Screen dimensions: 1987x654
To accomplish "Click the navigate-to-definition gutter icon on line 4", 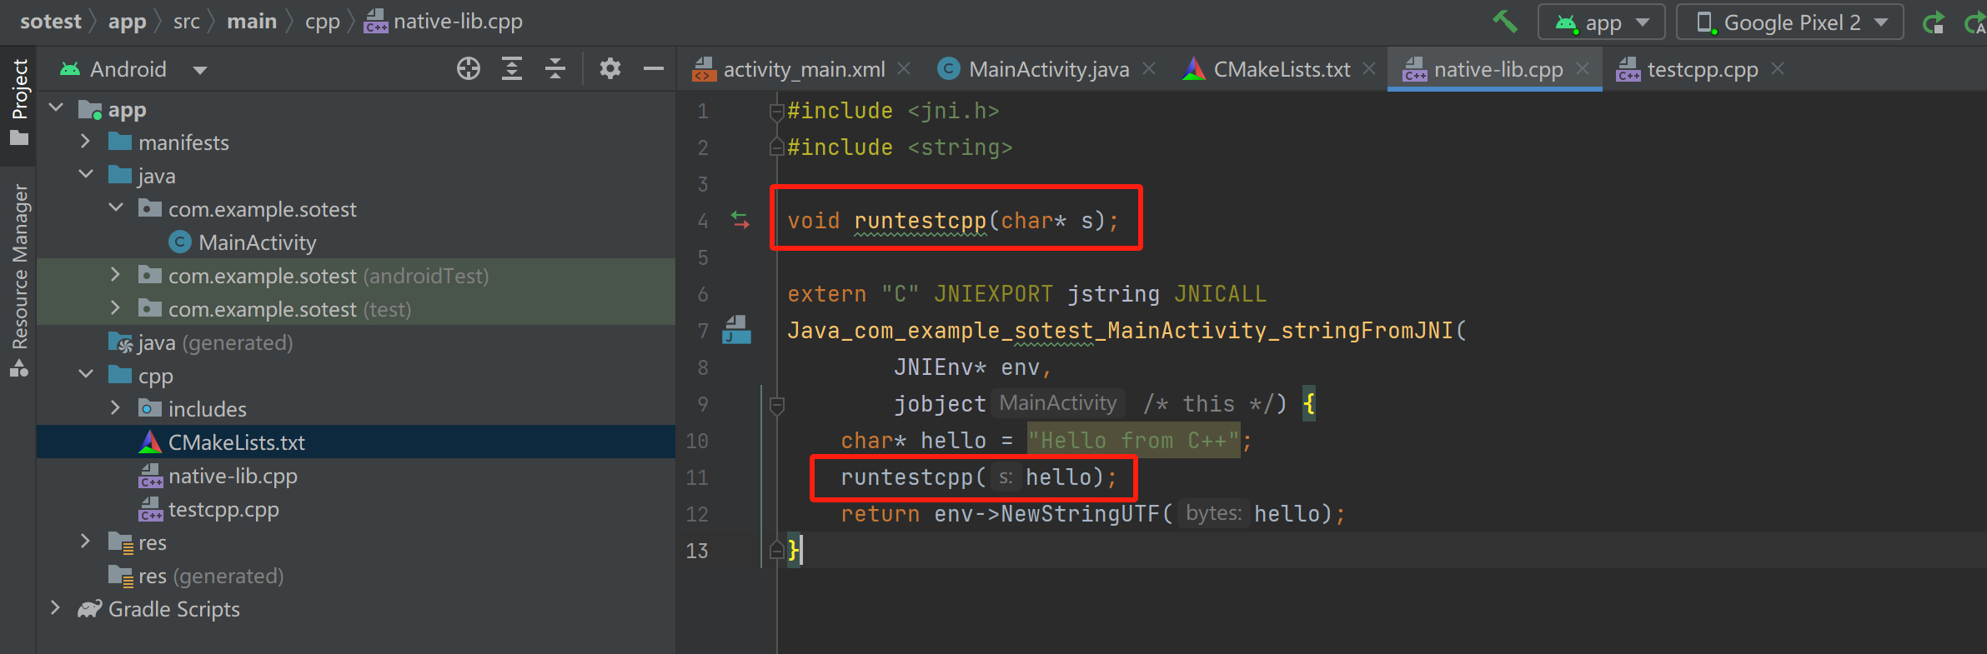I will tap(740, 220).
